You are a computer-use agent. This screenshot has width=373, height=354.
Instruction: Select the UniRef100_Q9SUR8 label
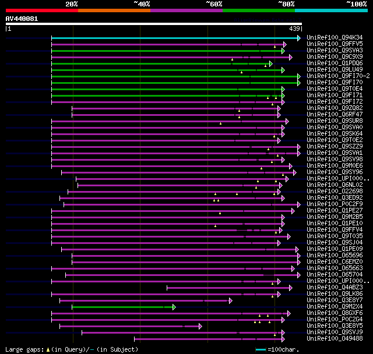click(x=335, y=121)
